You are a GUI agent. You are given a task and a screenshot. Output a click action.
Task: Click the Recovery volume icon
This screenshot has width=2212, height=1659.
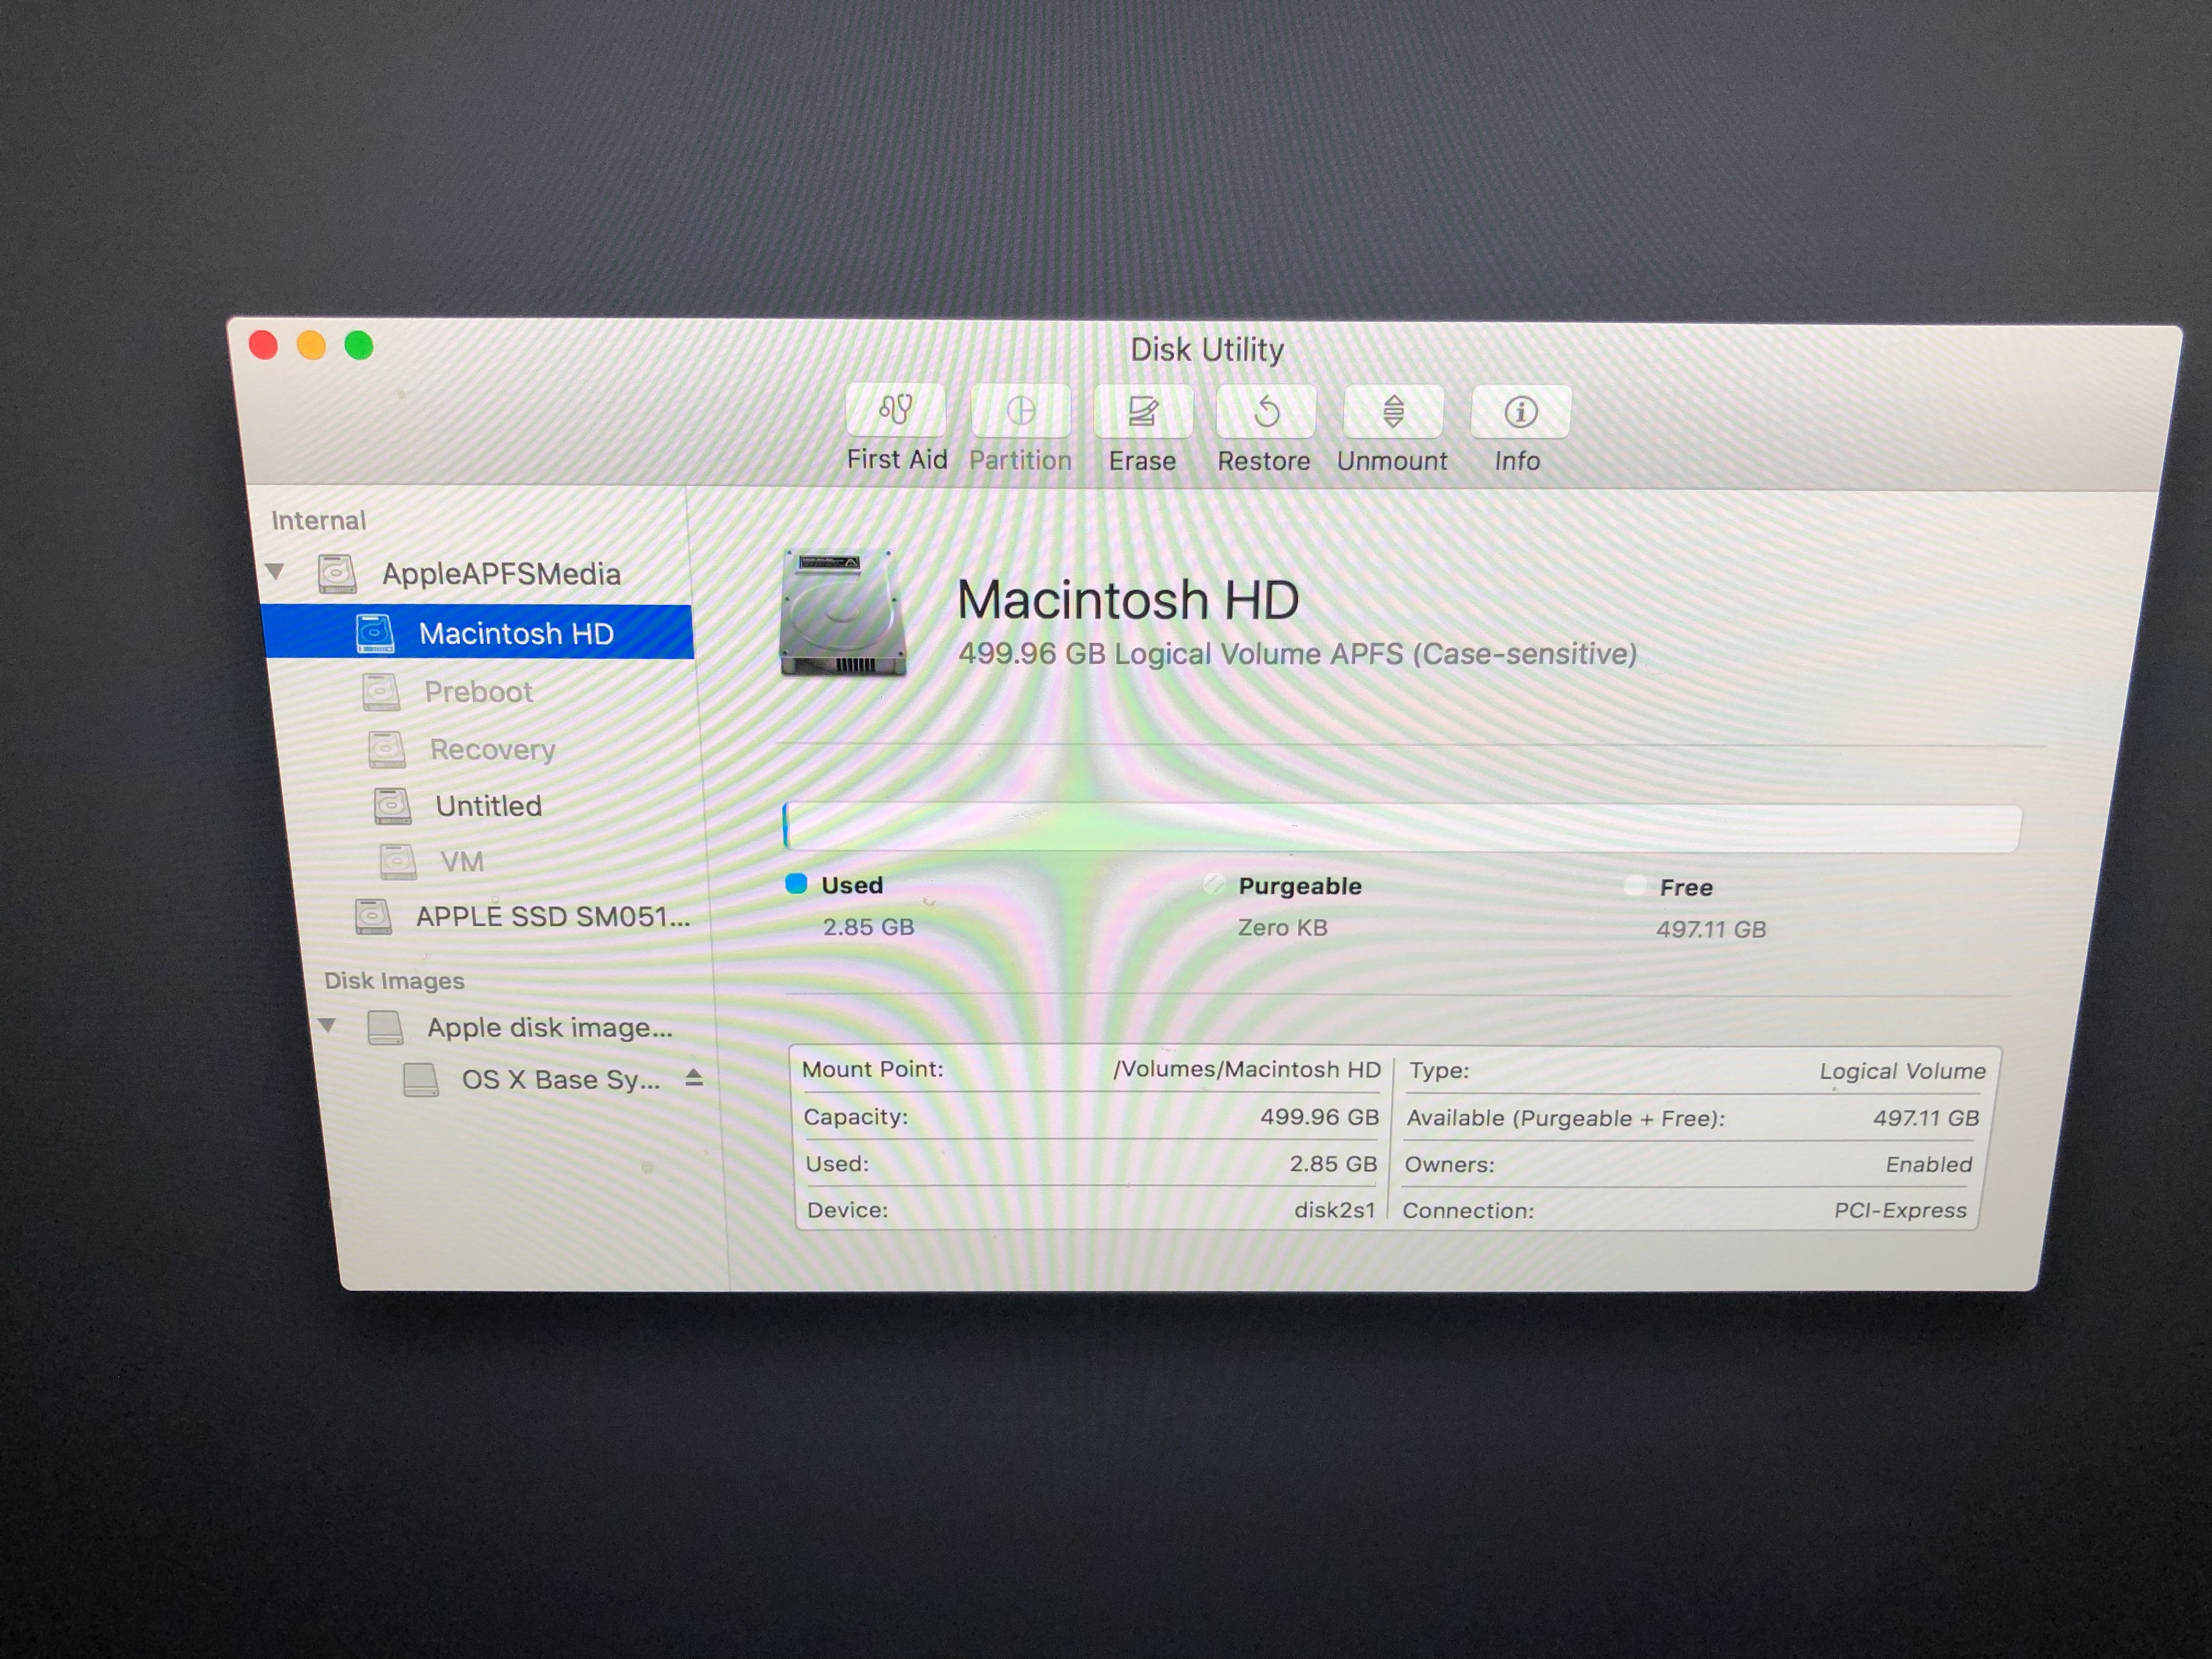tap(387, 749)
